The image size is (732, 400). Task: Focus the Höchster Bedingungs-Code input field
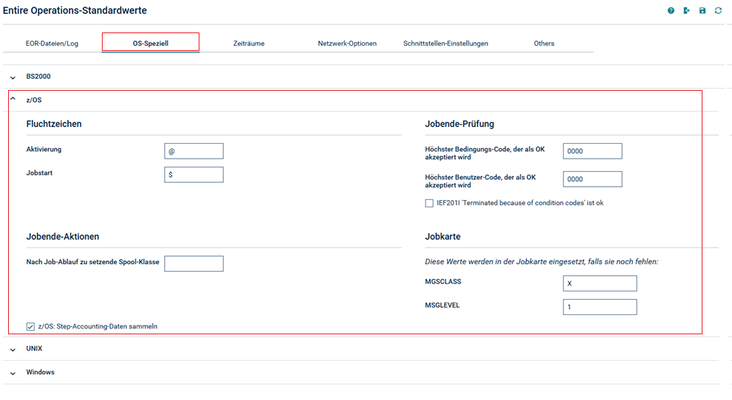click(592, 151)
